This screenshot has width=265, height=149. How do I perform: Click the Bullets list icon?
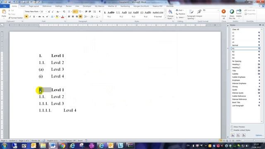(x=69, y=12)
